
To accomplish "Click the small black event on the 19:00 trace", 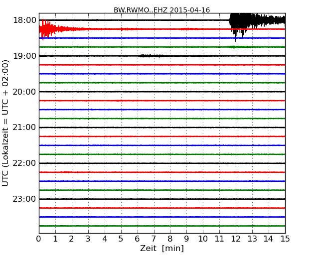I will tap(153, 56).
